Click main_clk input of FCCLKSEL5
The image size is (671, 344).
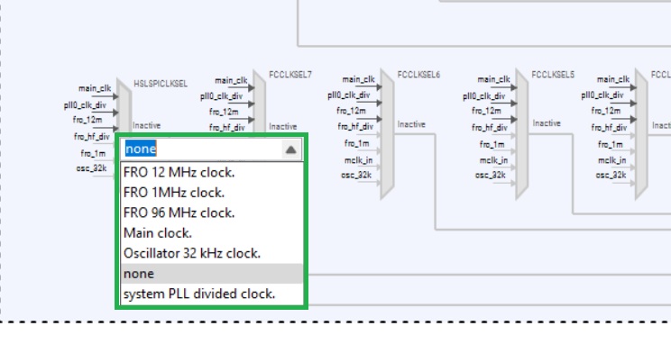point(494,79)
